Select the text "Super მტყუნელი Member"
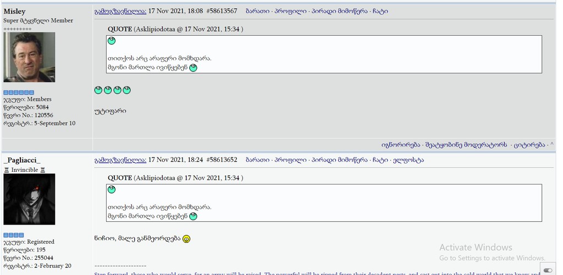 click(x=38, y=21)
